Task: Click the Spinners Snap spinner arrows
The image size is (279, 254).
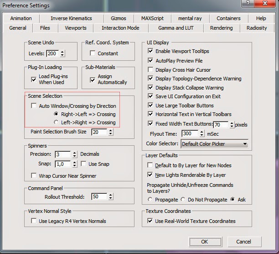Action: click(75, 164)
